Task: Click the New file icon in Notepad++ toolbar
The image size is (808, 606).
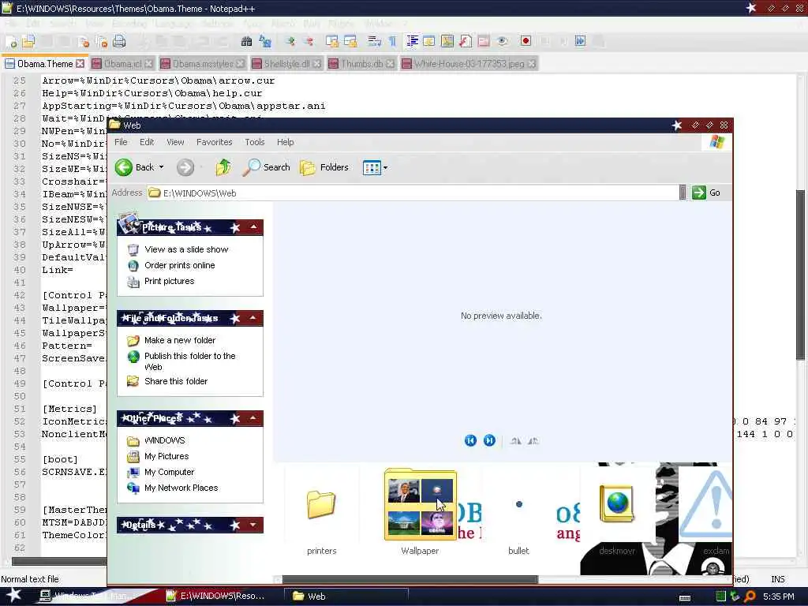Action: click(11, 42)
